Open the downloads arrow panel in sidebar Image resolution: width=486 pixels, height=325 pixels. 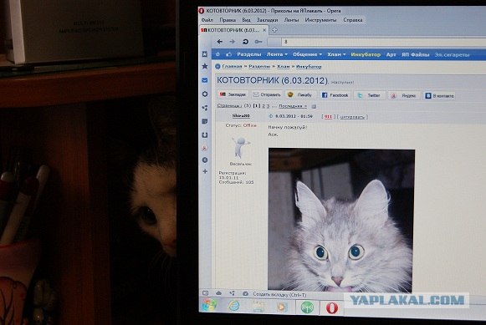(x=205, y=135)
